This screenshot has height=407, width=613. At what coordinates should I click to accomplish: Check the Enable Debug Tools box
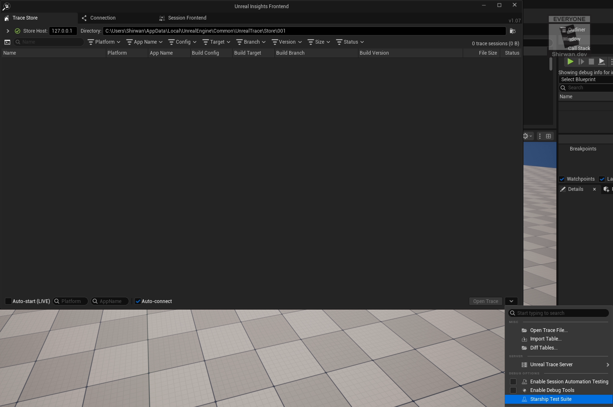coord(513,390)
